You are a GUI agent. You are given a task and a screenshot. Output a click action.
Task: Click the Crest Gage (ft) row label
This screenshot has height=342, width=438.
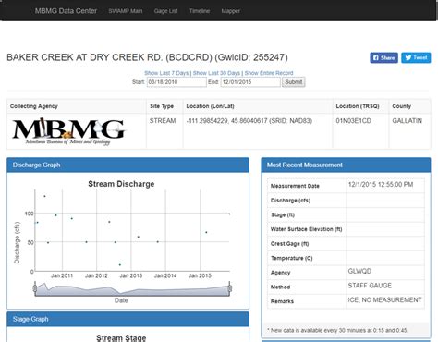pyautogui.click(x=289, y=244)
